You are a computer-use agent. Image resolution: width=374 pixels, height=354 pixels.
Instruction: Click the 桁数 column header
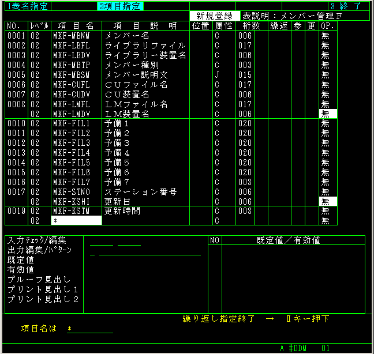(252, 26)
